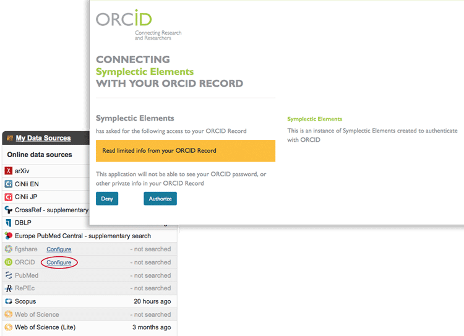This screenshot has width=464, height=336.
Task: Click 'WITH YOUR ORCID RECORD' heading
Action: [170, 84]
